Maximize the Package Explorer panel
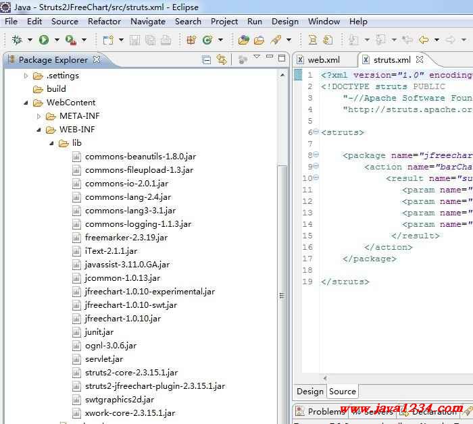The image size is (473, 424). [x=282, y=58]
